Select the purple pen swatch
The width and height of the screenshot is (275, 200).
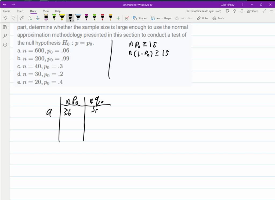(x=86, y=18)
